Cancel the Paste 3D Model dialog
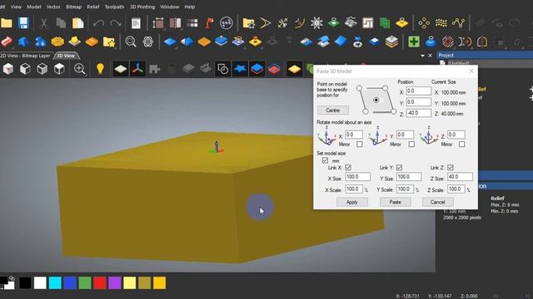 pos(437,202)
